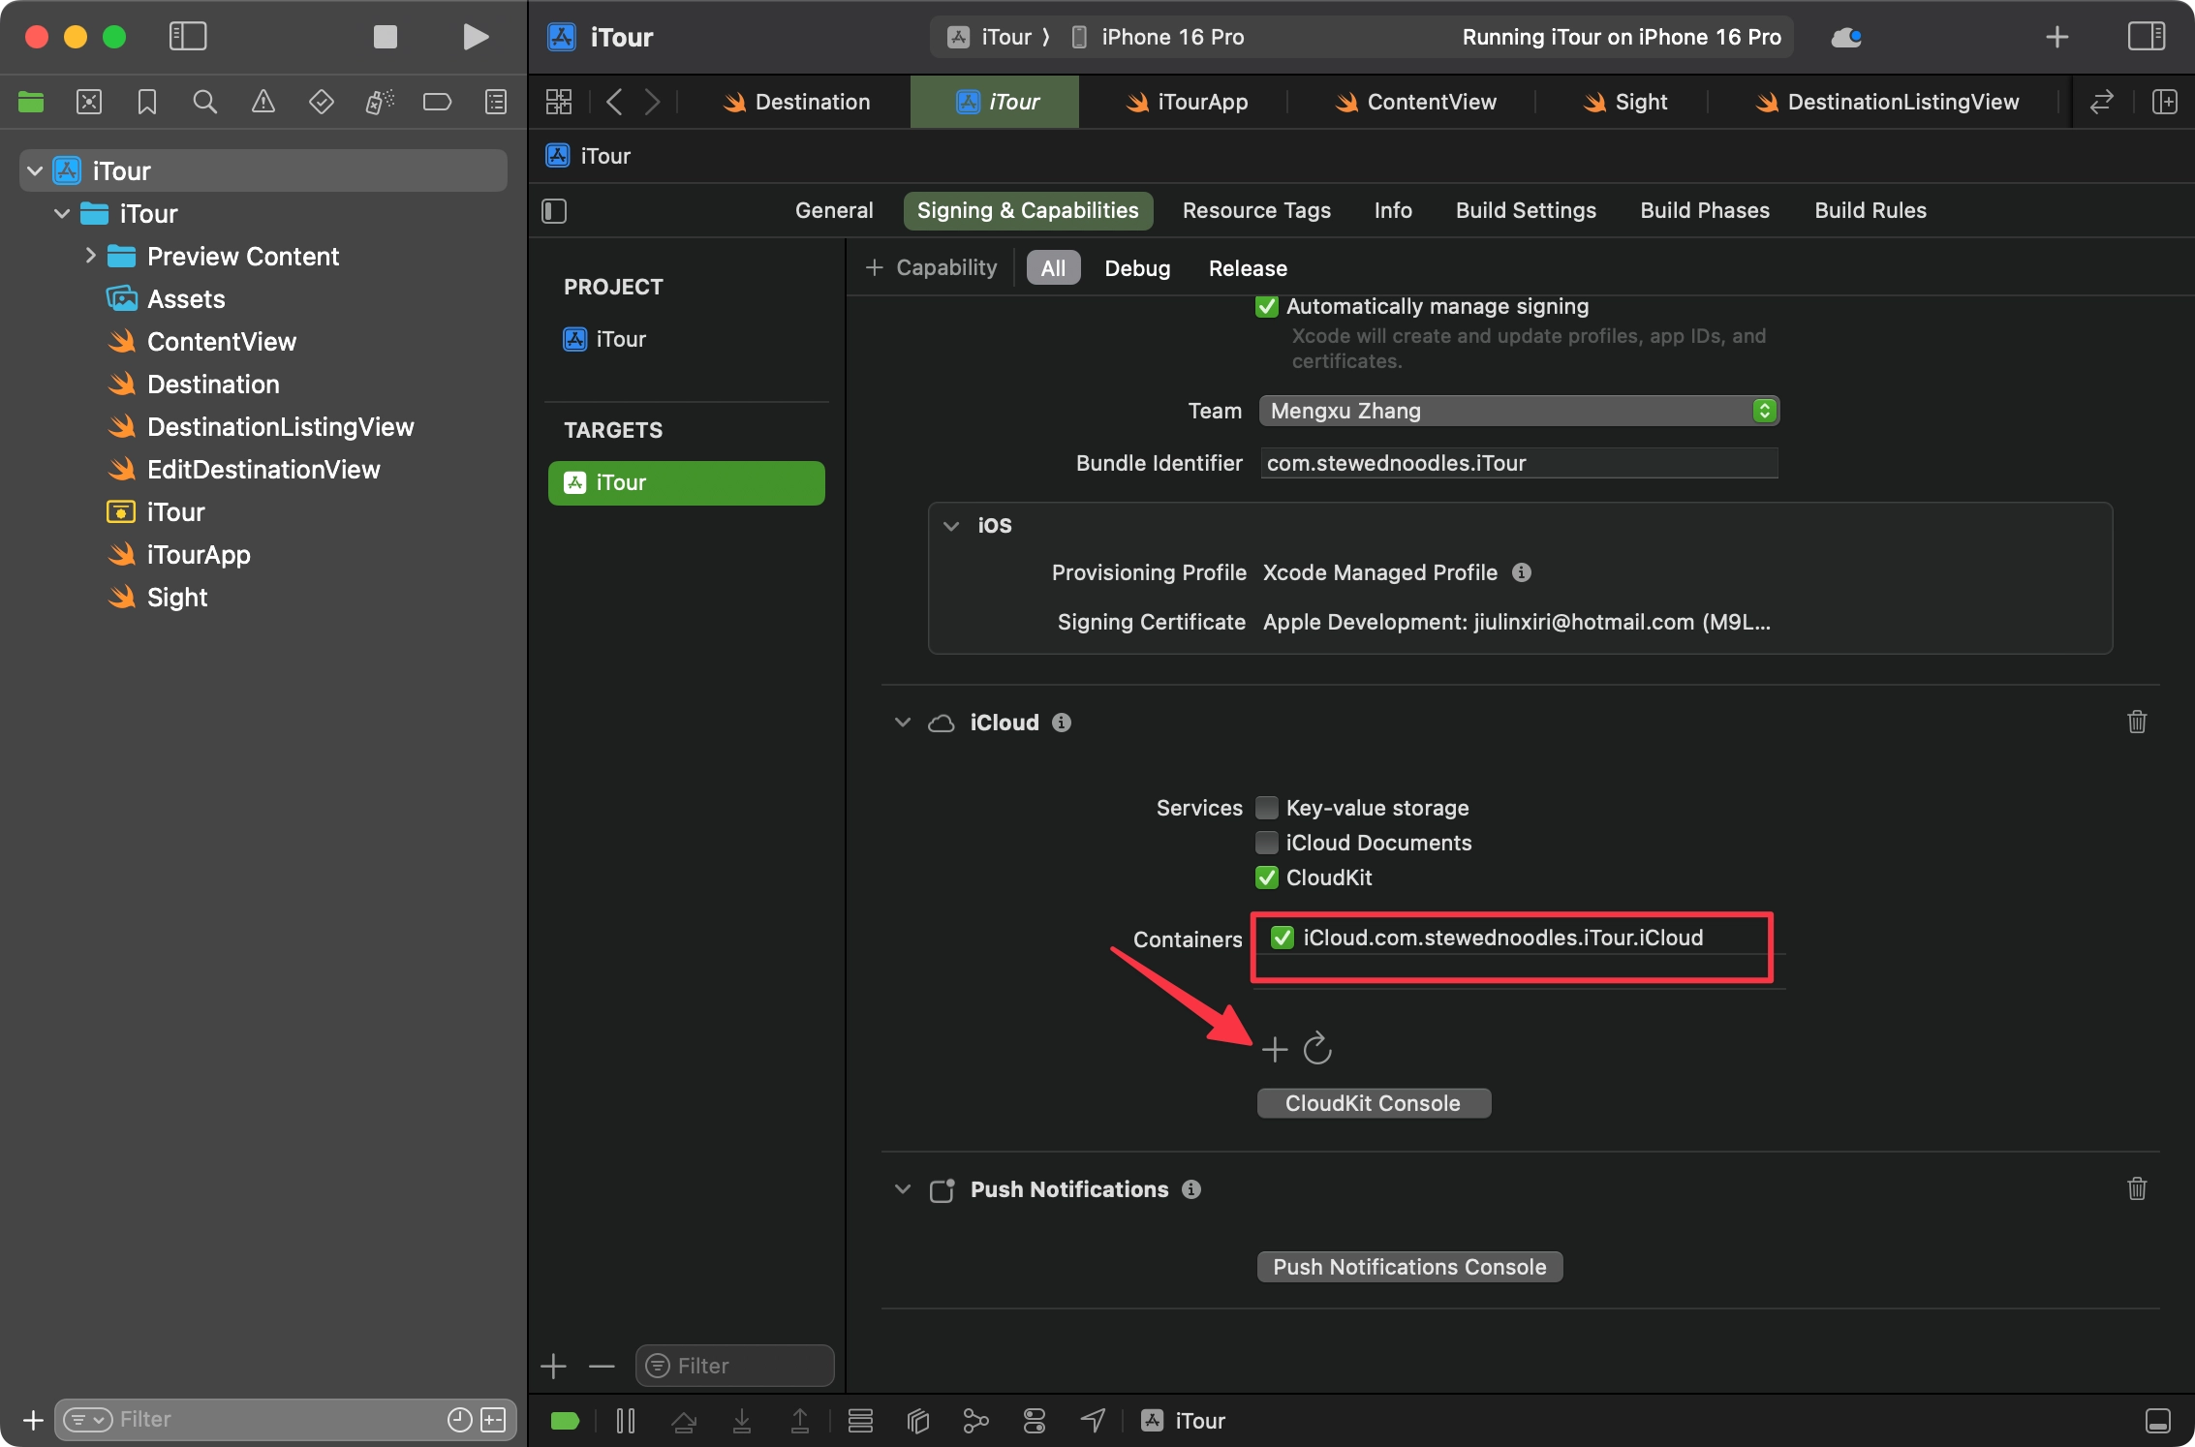This screenshot has width=2195, height=1447.
Task: Open the Debug Memory Graph icon
Action: click(975, 1421)
